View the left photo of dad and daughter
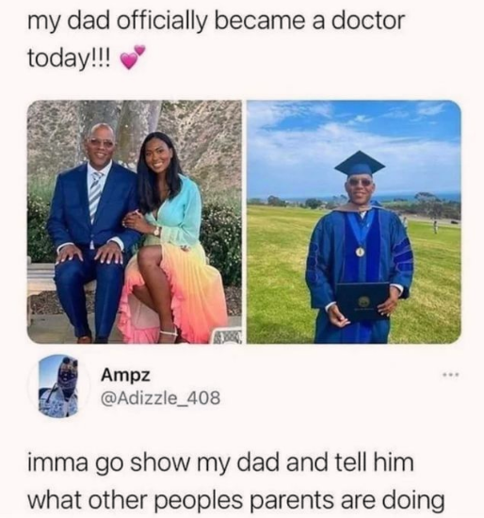The width and height of the screenshot is (484, 518). point(134,222)
